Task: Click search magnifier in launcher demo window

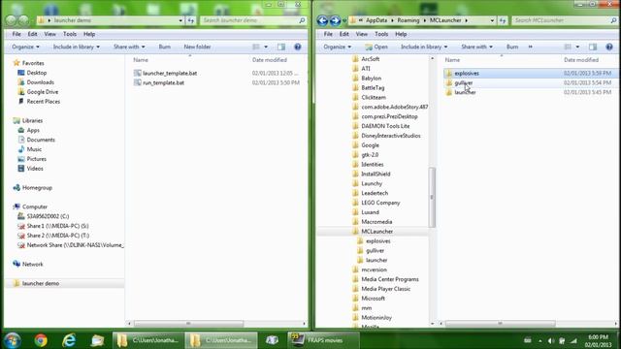Action: [302, 20]
